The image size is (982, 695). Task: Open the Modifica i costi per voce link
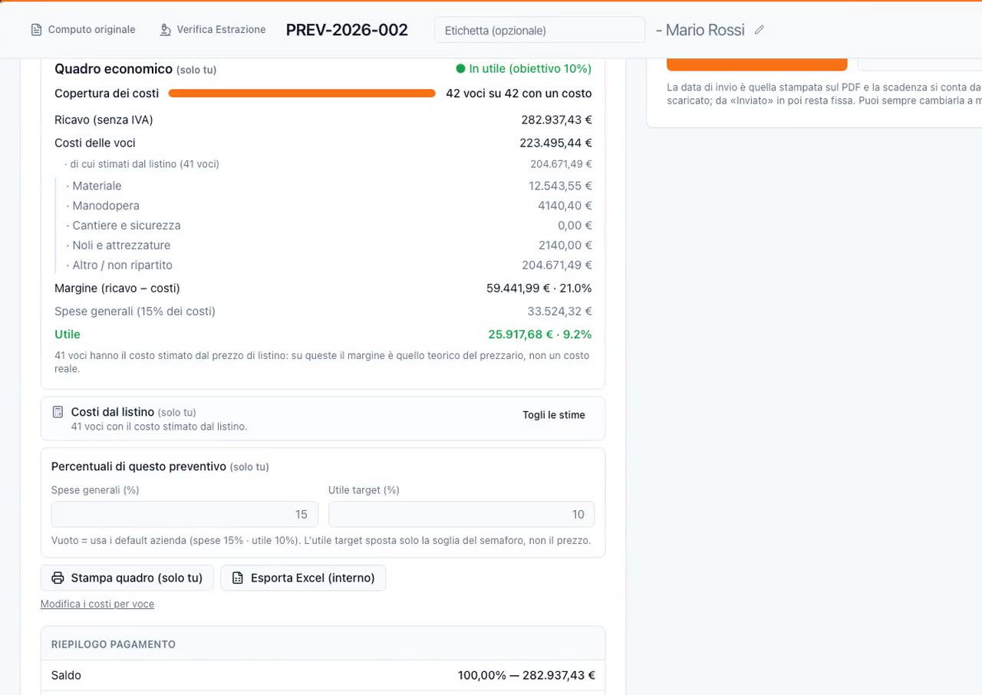click(x=97, y=604)
